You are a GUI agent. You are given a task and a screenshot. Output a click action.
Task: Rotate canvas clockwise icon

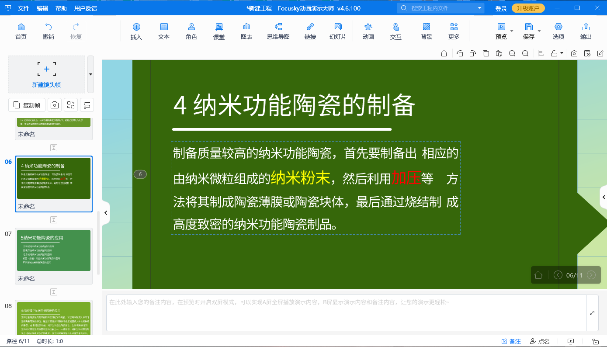coord(473,53)
